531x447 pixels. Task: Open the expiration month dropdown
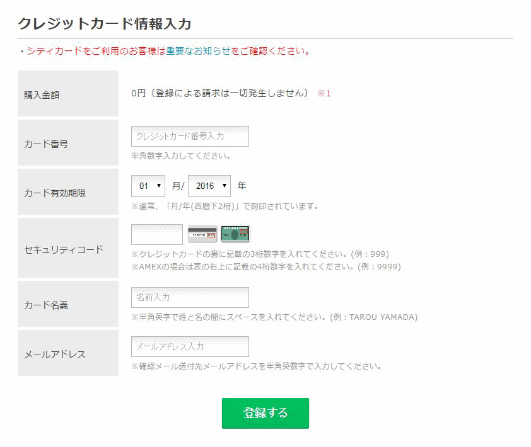point(148,186)
